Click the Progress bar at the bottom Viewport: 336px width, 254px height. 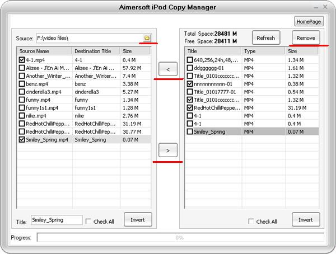180,238
